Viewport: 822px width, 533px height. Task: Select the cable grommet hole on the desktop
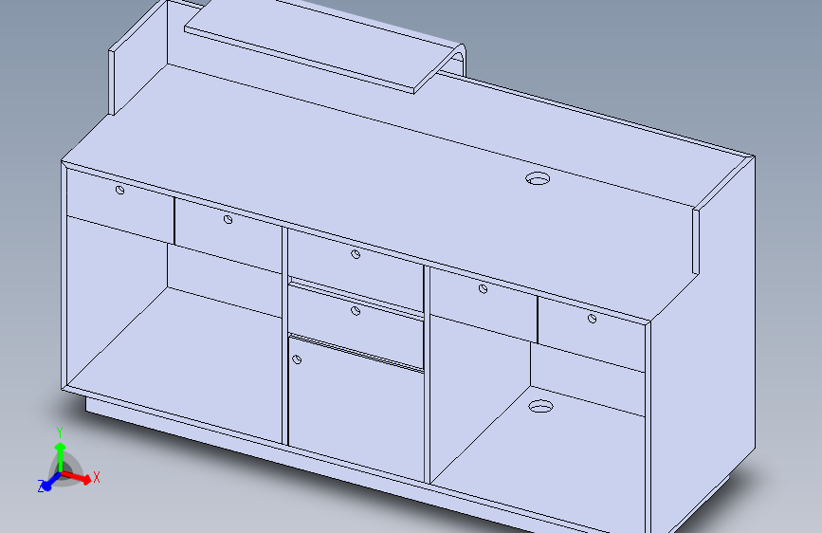[538, 178]
